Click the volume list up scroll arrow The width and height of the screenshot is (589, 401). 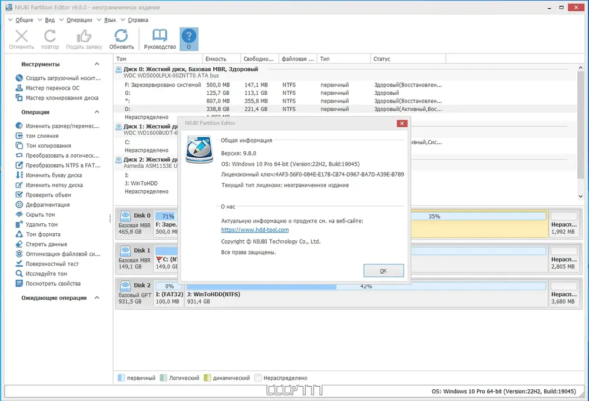coord(580,68)
